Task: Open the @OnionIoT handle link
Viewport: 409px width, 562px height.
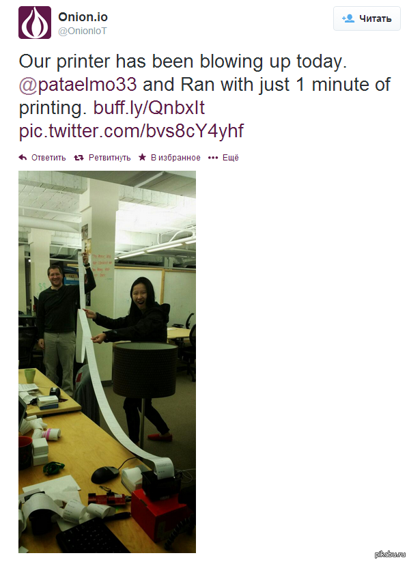Action: [83, 31]
